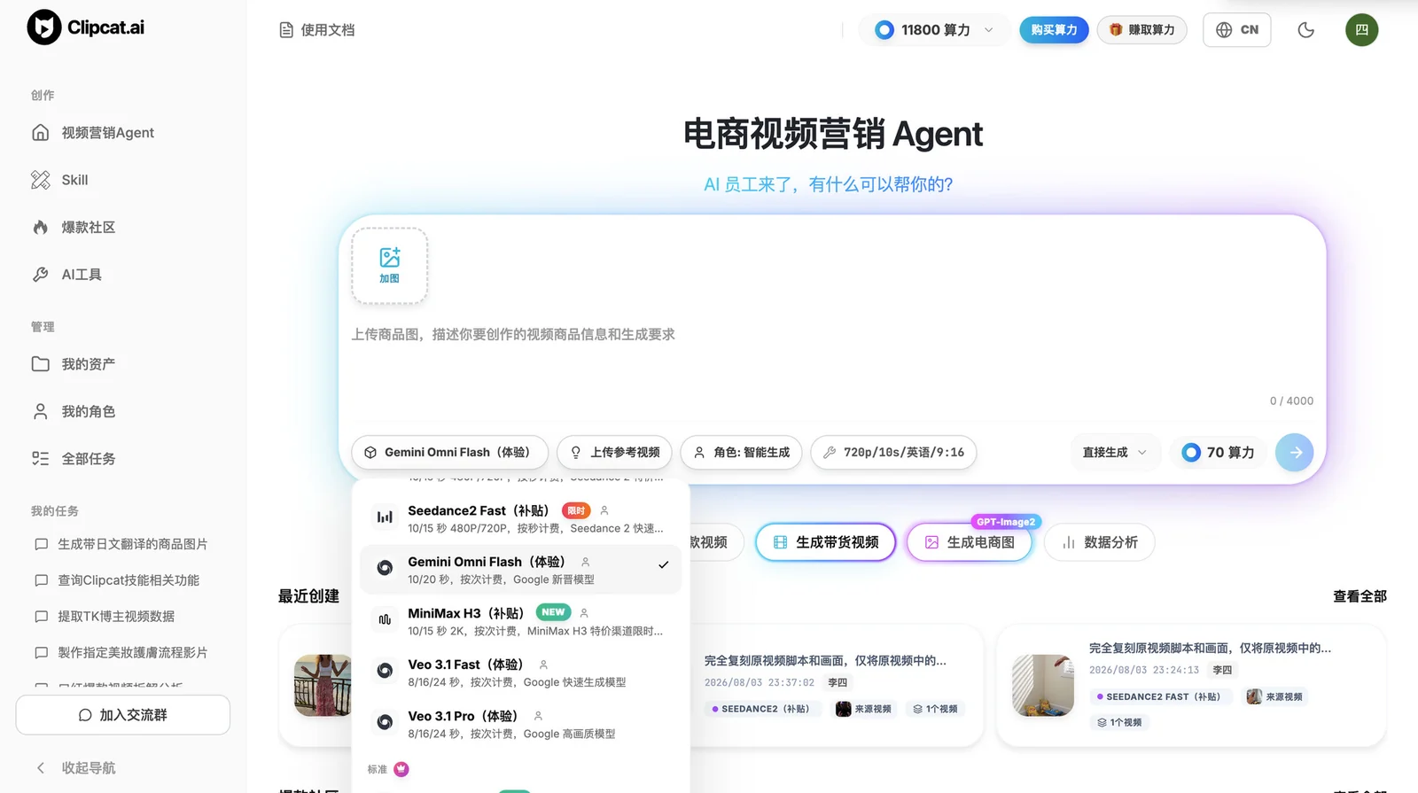The height and width of the screenshot is (793, 1418).
Task: Open task 提取TK博主视频数据
Action: click(x=123, y=617)
